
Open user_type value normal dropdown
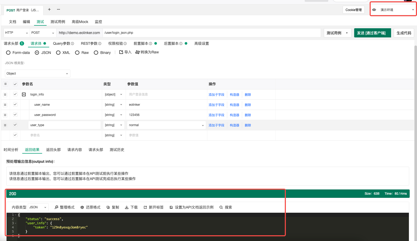tap(166, 125)
